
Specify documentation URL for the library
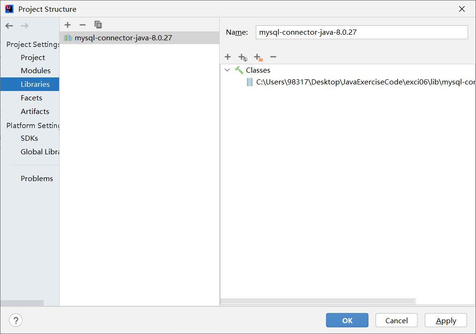243,57
